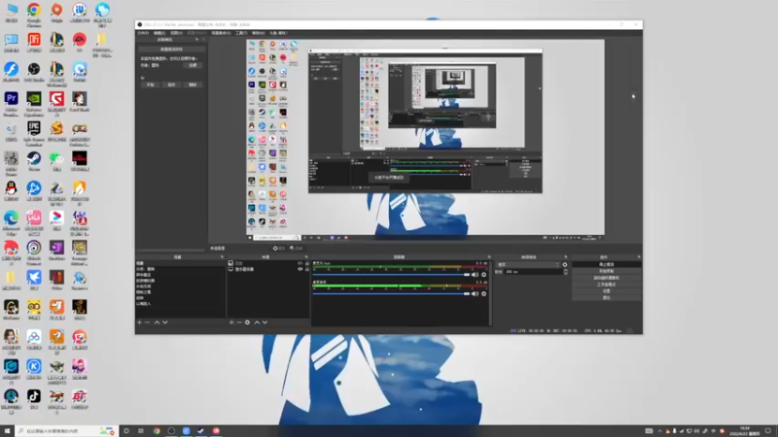Screen dimensions: 778x437
Task: Open QQ penguin desktop shortcut
Action: point(11,191)
